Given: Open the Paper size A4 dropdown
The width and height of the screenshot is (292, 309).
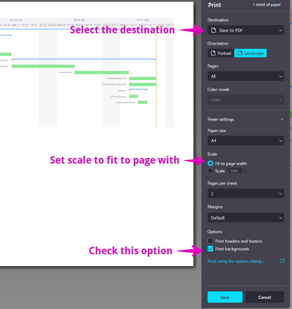Looking at the screenshot, I should [x=246, y=141].
